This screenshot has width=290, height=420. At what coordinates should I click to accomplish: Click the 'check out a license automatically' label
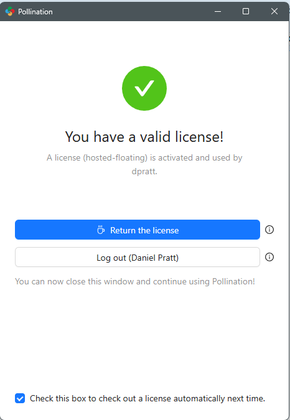coord(147,399)
